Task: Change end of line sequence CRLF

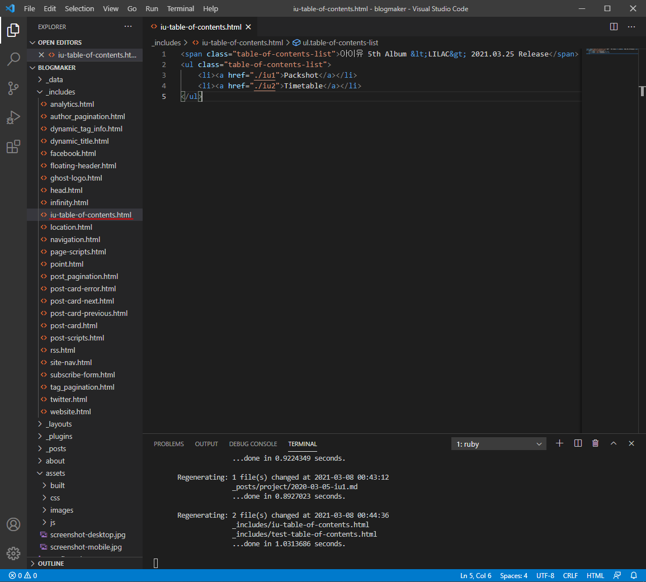Action: coord(570,575)
